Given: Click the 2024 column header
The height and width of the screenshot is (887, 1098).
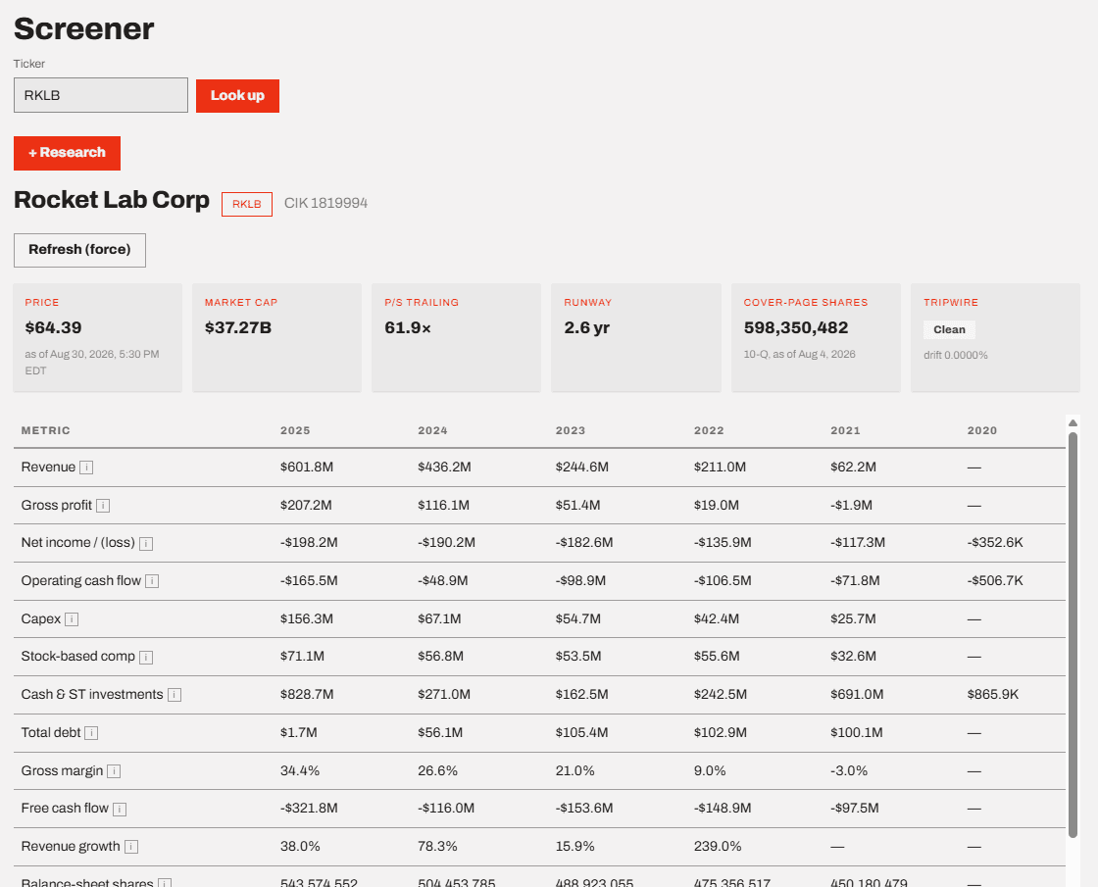Looking at the screenshot, I should (432, 430).
